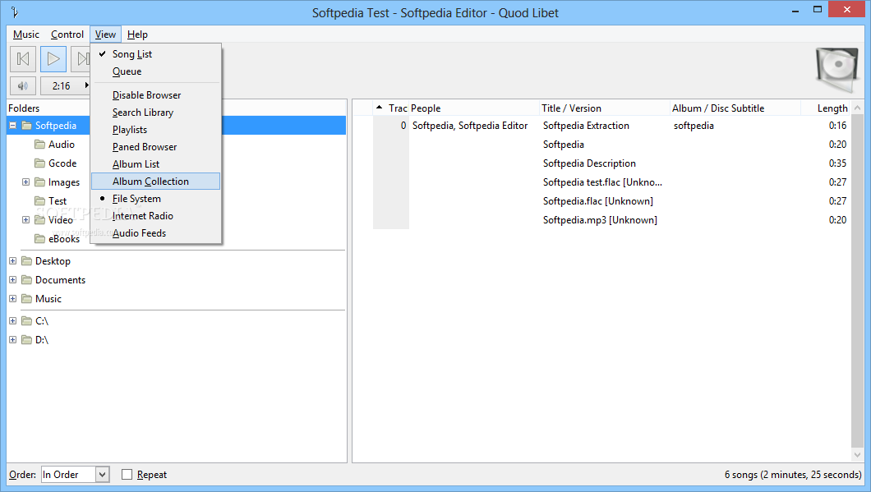Expand the Documents folder node
Viewport: 871px width, 492px height.
tap(13, 280)
